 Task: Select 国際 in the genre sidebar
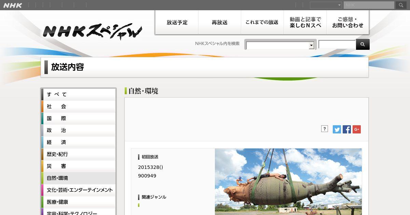(79, 118)
